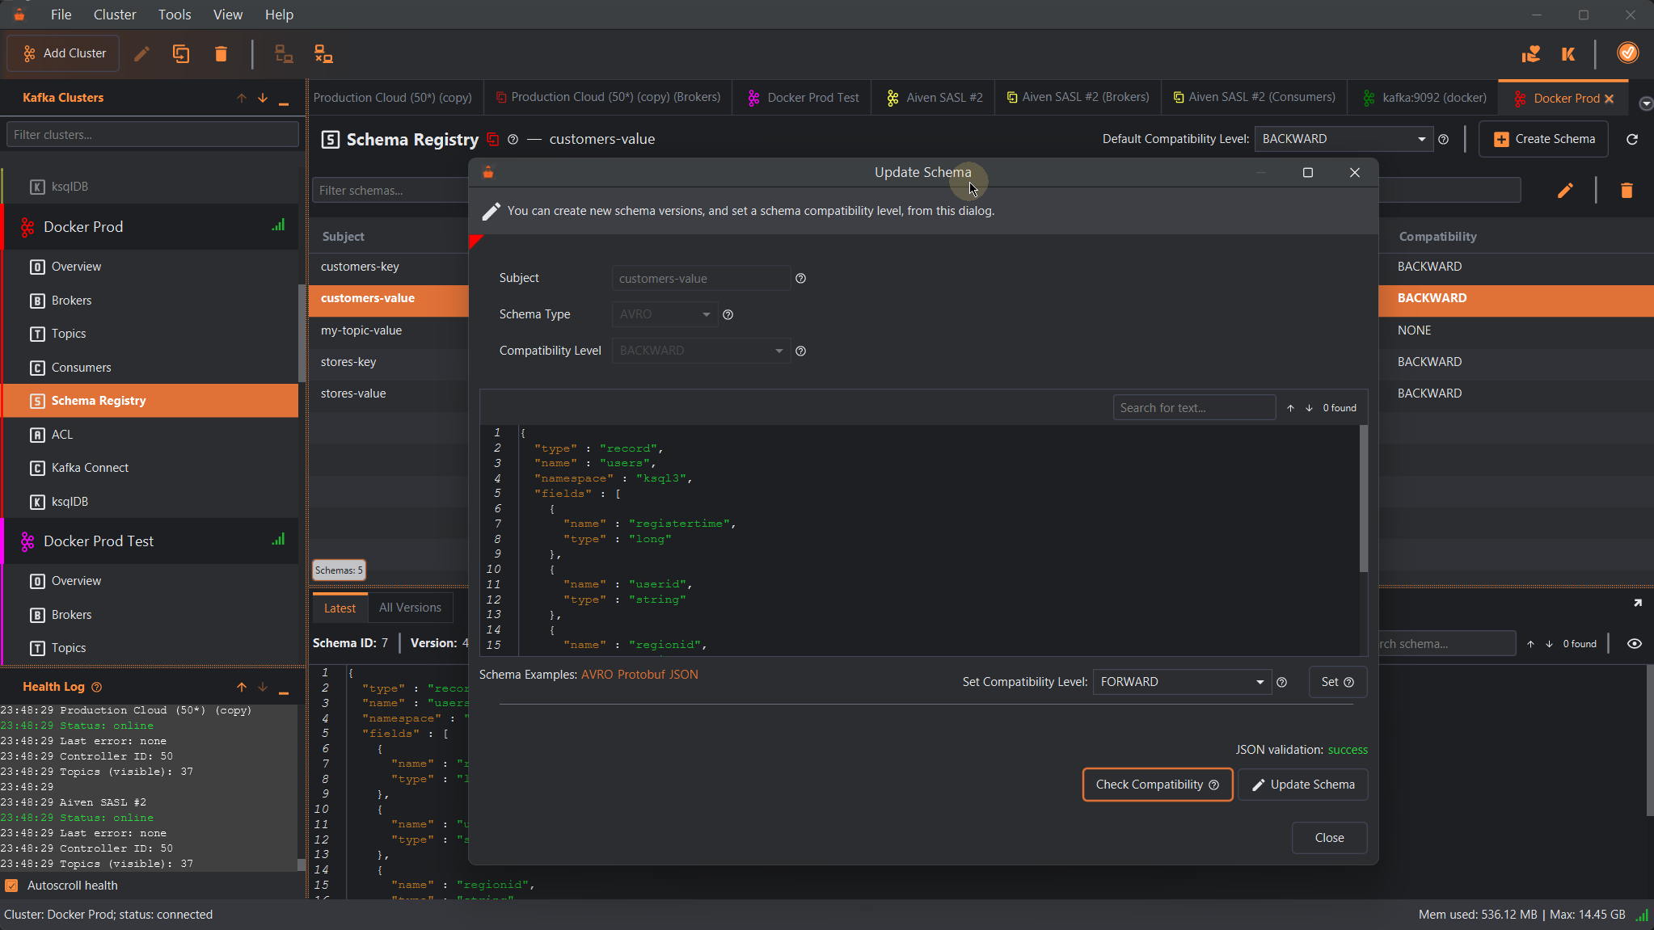Open Default Compatibility Level dropdown
Screen dimensions: 1654x930
tap(1343, 139)
